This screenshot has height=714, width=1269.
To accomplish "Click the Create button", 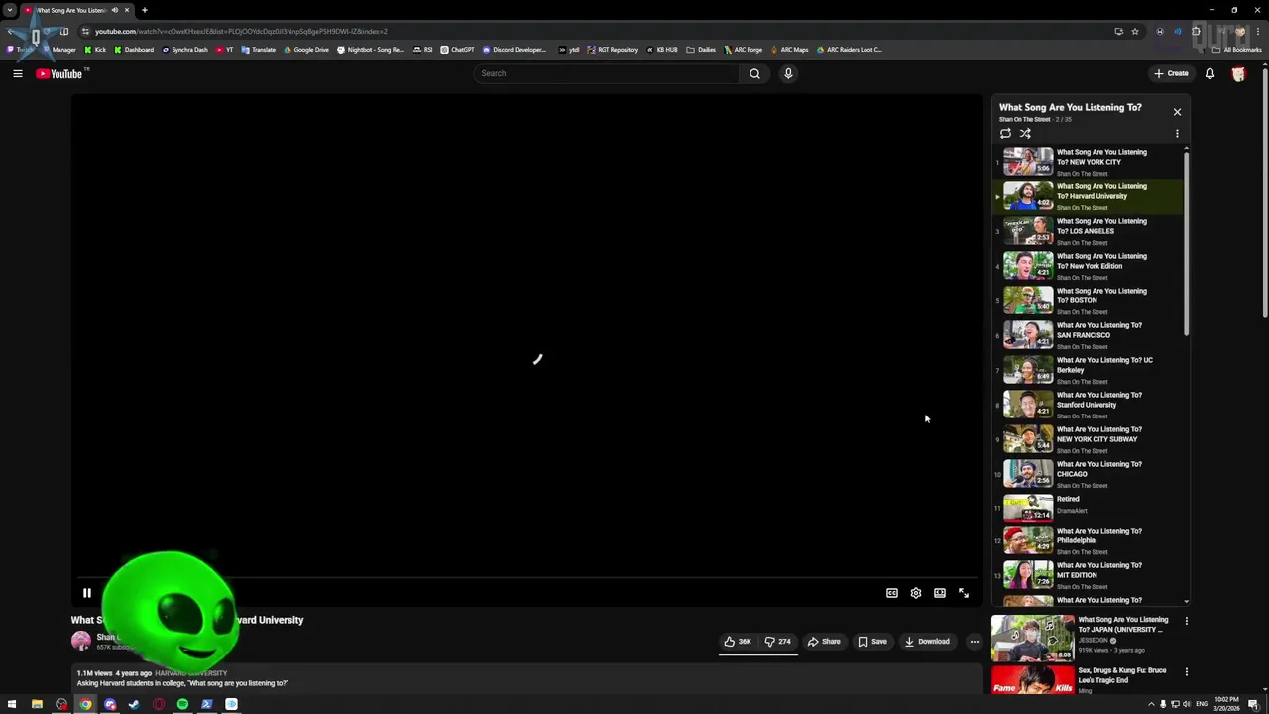I will (1171, 73).
